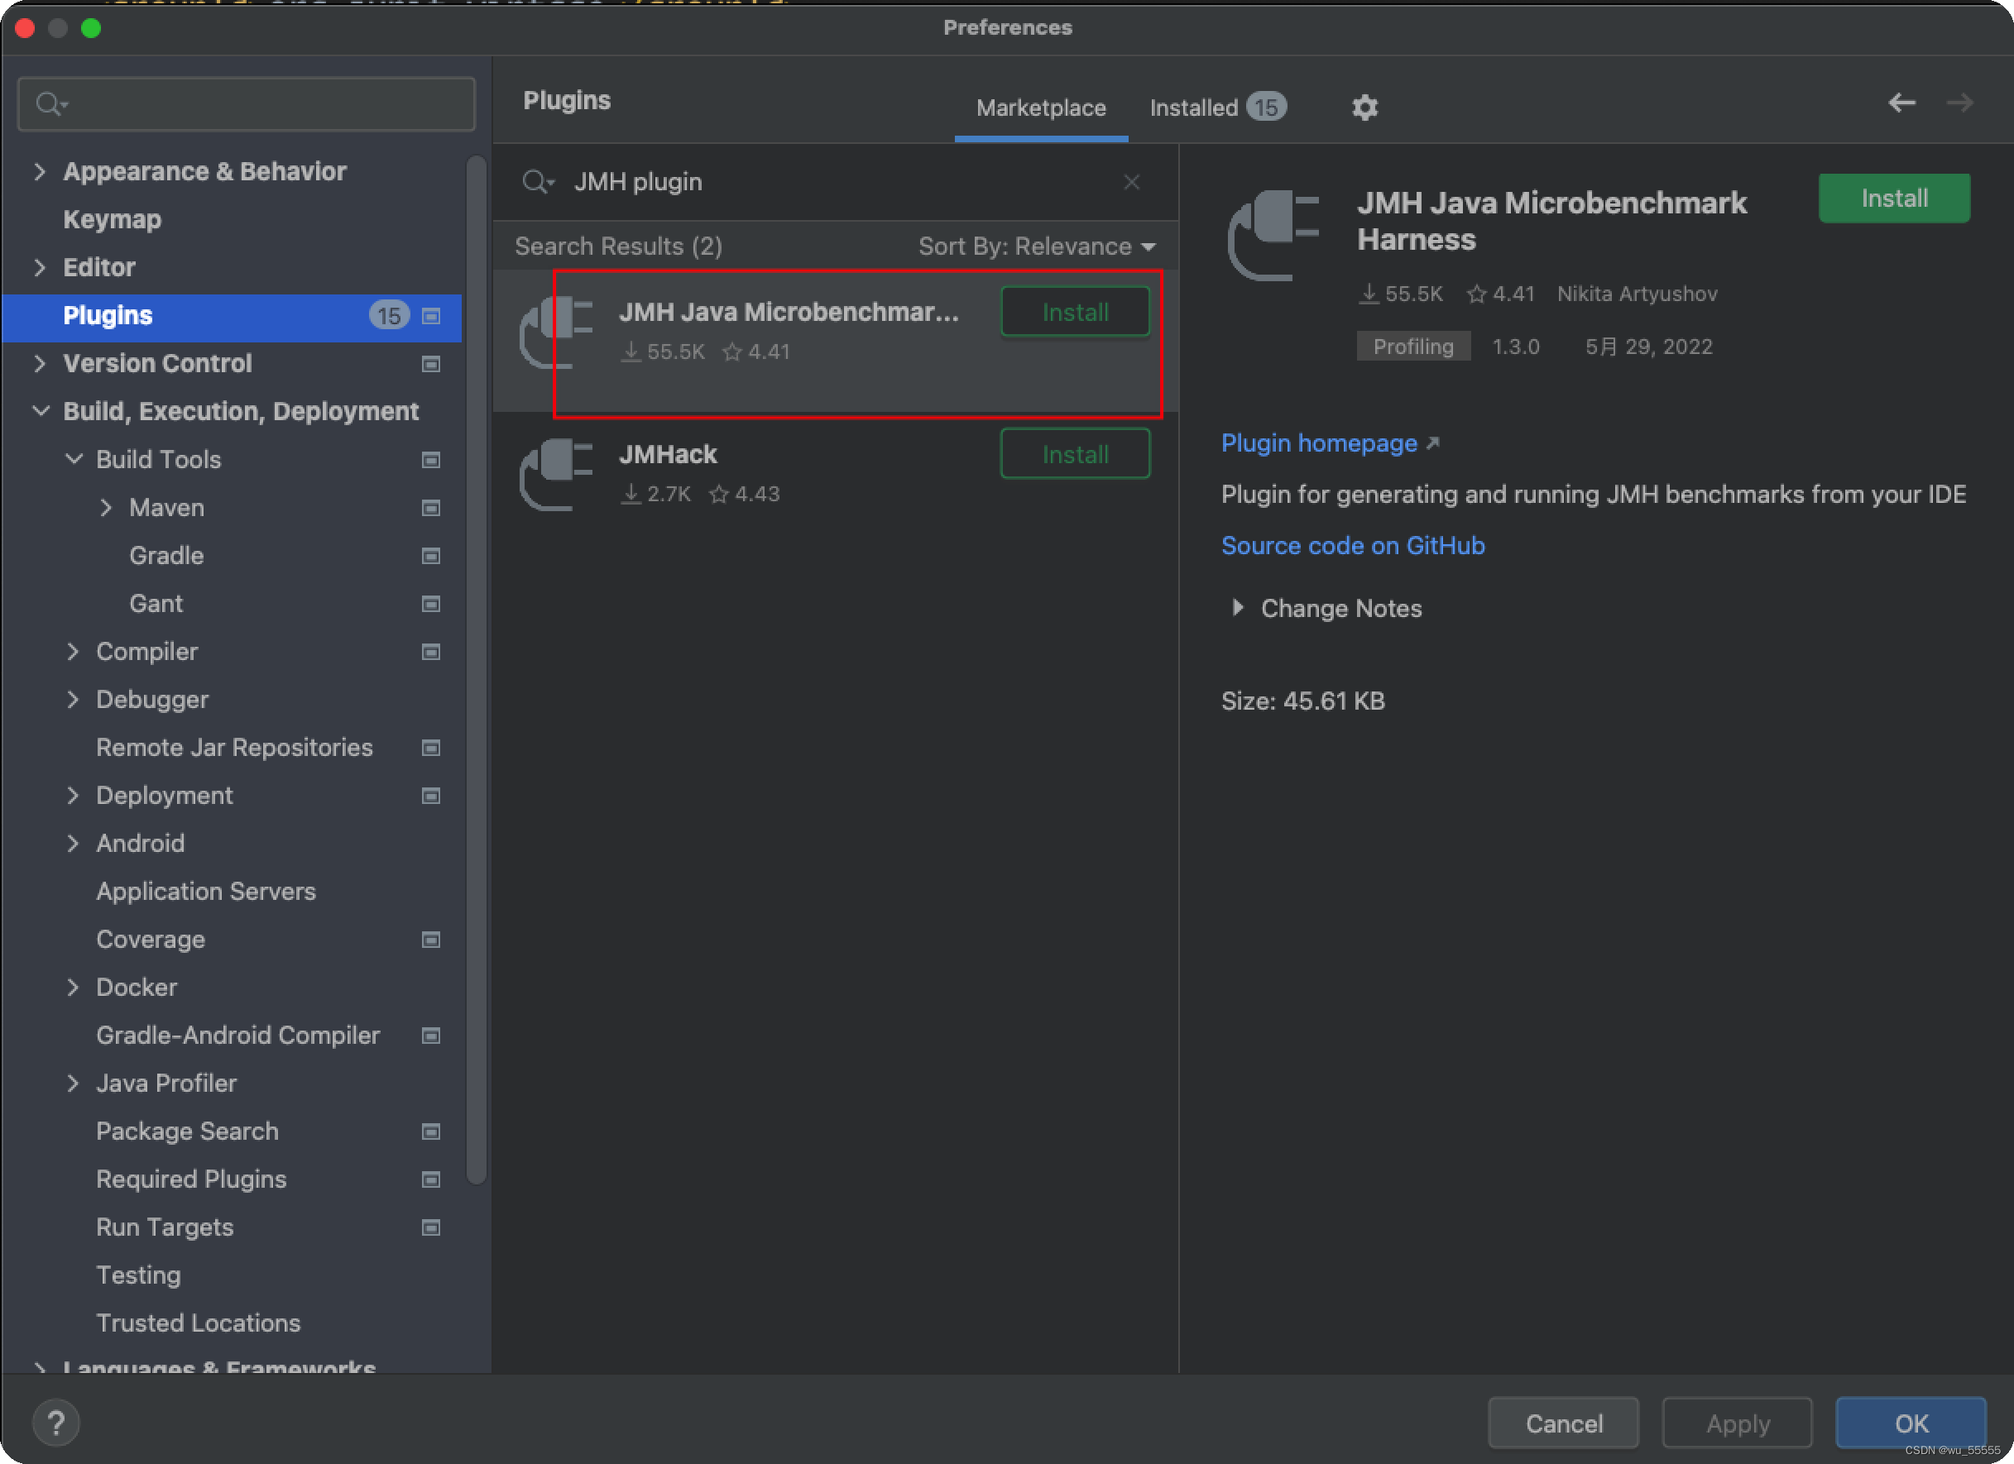Click the JMHack plugin plug icon
Screen dimensions: 2014x1464
click(x=557, y=474)
